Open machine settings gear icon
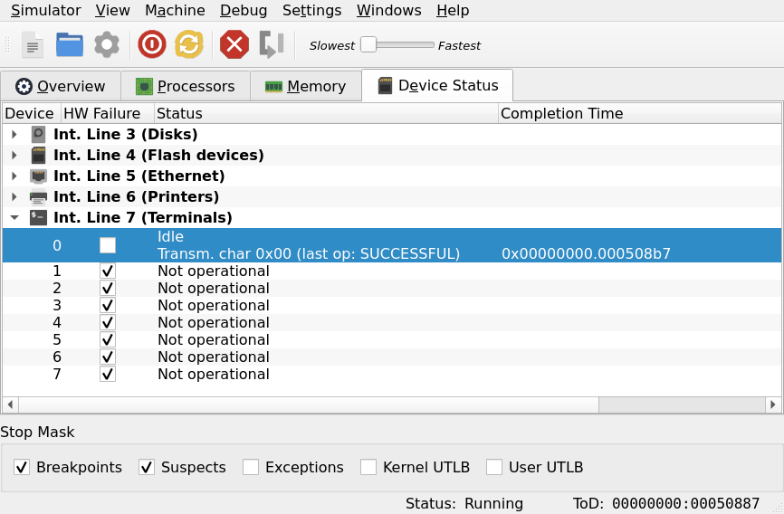 tap(107, 45)
